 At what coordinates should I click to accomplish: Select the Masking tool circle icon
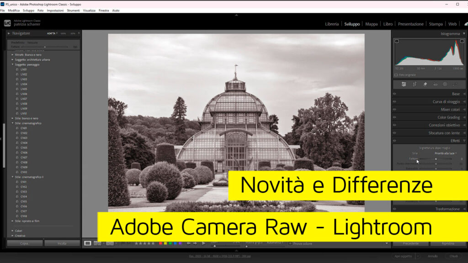pos(445,84)
